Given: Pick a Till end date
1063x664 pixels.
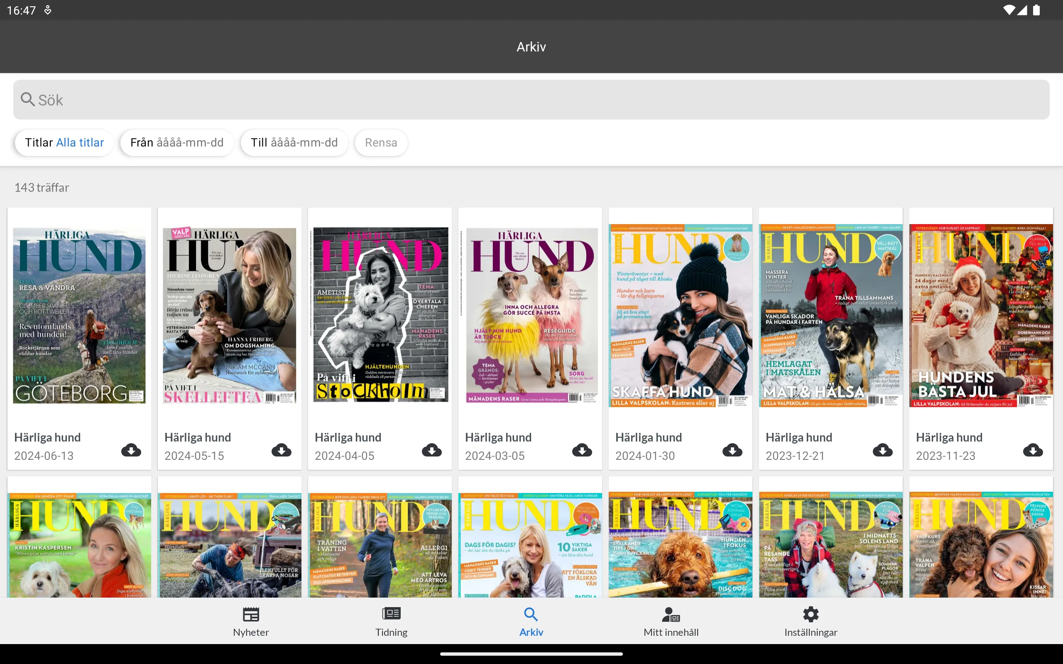Looking at the screenshot, I should (294, 143).
